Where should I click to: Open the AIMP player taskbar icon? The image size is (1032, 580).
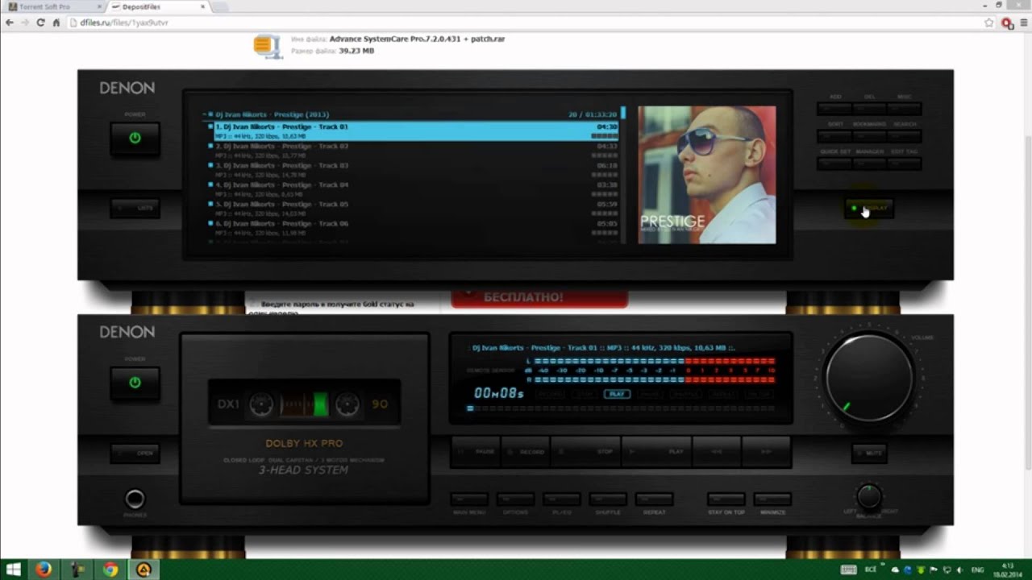[144, 570]
